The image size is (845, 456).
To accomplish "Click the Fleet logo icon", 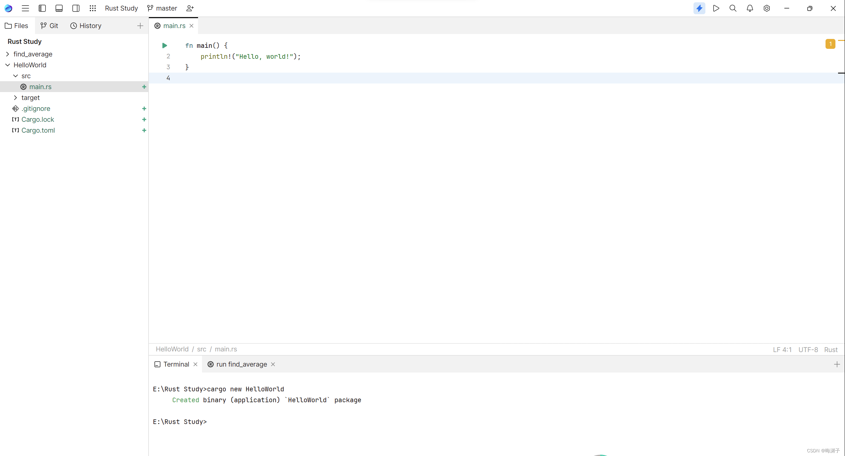I will click(8, 8).
